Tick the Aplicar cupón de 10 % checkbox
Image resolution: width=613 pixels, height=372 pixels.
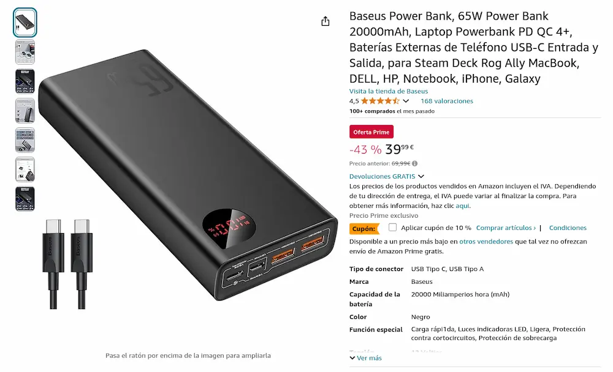click(392, 227)
